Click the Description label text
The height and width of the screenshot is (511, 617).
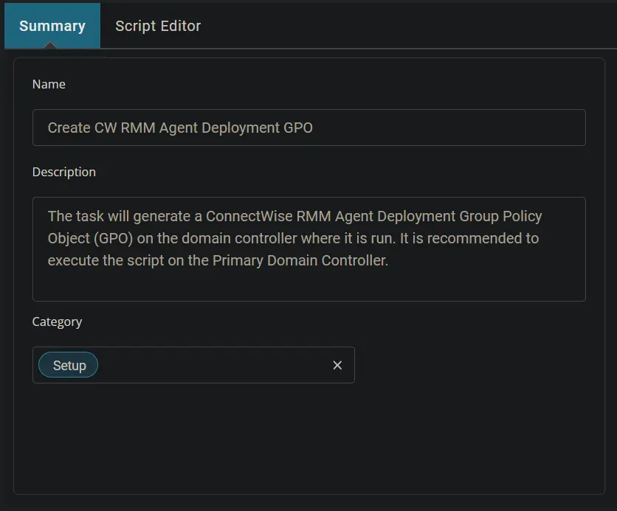pyautogui.click(x=64, y=172)
